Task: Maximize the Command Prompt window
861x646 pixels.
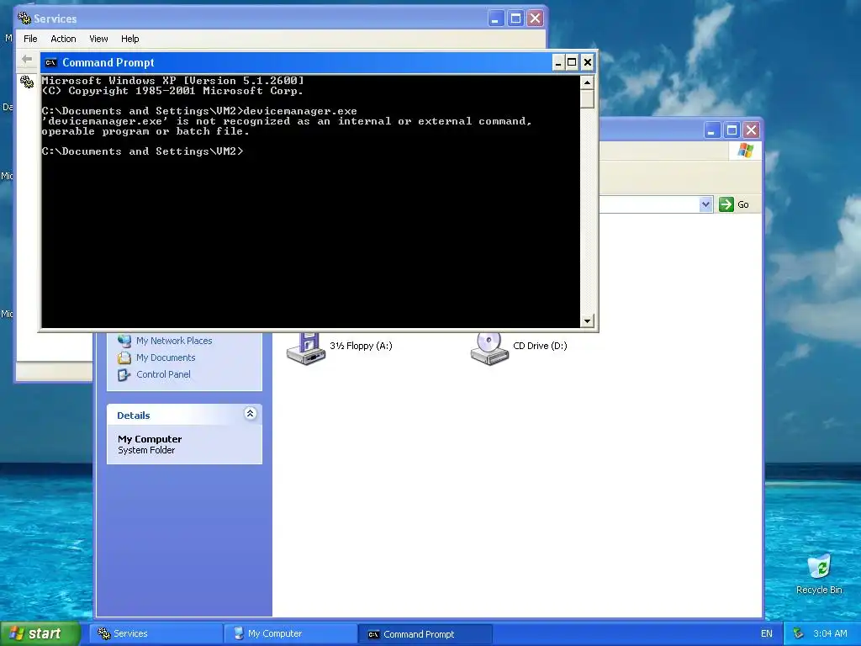Action: pyautogui.click(x=572, y=62)
